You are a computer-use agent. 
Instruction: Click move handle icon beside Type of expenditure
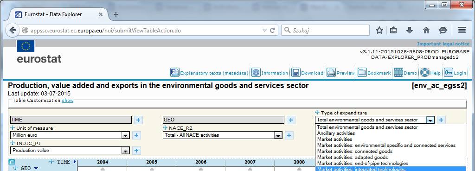pos(317,113)
